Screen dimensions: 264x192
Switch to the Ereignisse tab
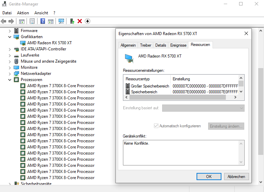point(178,45)
